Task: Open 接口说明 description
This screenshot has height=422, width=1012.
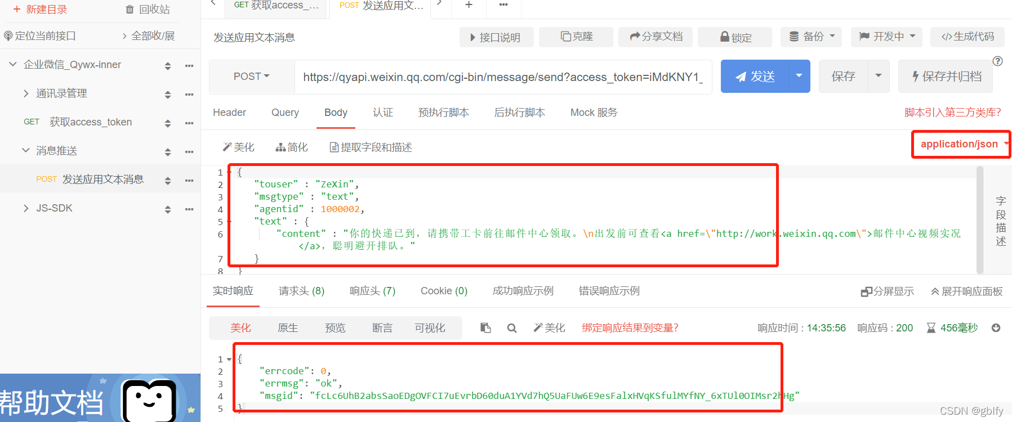Action: pyautogui.click(x=496, y=37)
